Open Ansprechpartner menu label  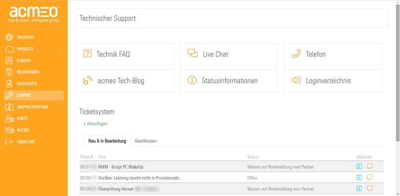(32, 107)
